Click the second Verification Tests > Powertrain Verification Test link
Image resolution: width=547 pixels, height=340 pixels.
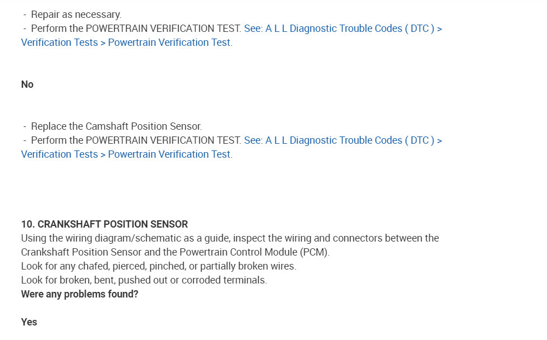[x=126, y=154]
